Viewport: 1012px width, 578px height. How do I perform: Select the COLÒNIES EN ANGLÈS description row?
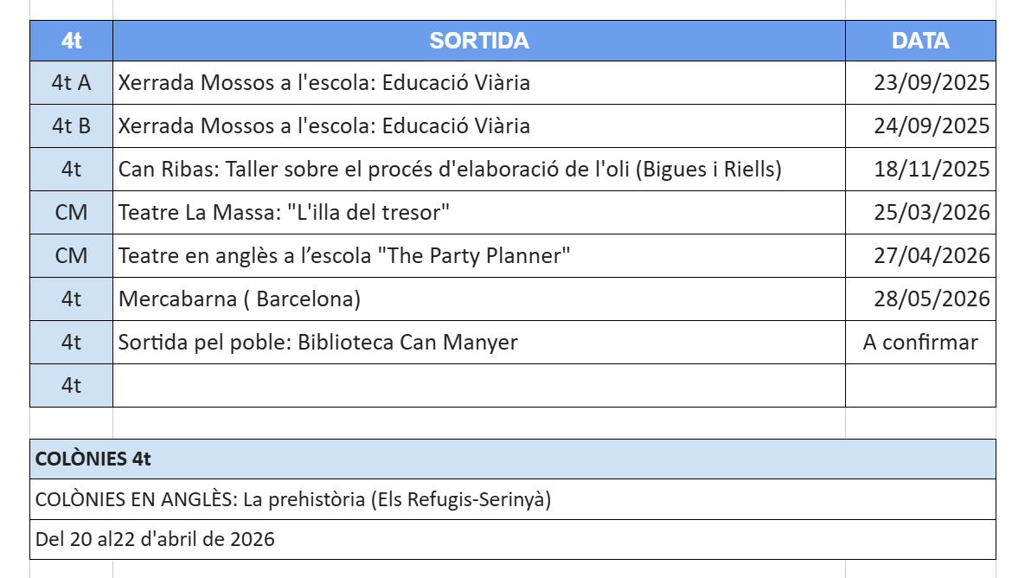pyautogui.click(x=512, y=499)
